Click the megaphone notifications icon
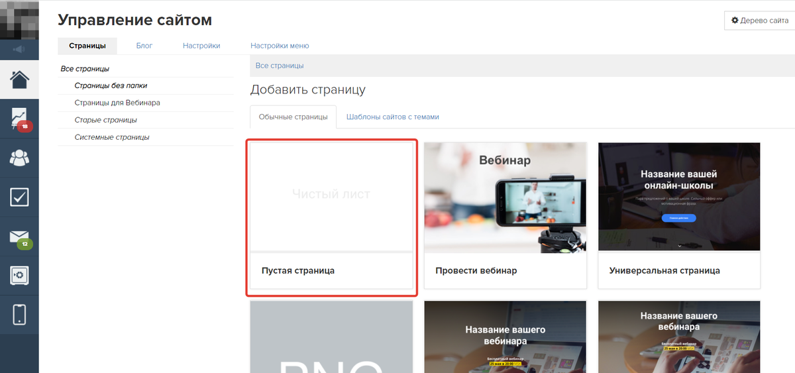795x373 pixels. click(19, 49)
